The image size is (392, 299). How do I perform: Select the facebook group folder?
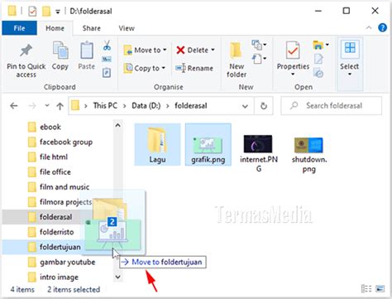click(x=66, y=142)
